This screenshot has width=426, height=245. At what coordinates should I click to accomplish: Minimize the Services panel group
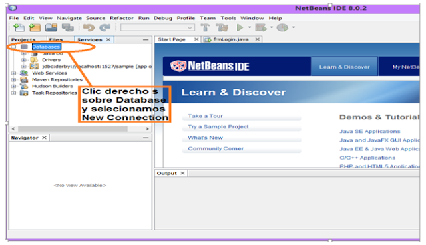pos(146,40)
